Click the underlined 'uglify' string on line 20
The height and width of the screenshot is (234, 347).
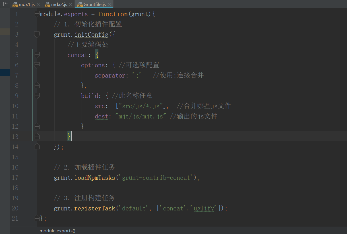[204, 208]
